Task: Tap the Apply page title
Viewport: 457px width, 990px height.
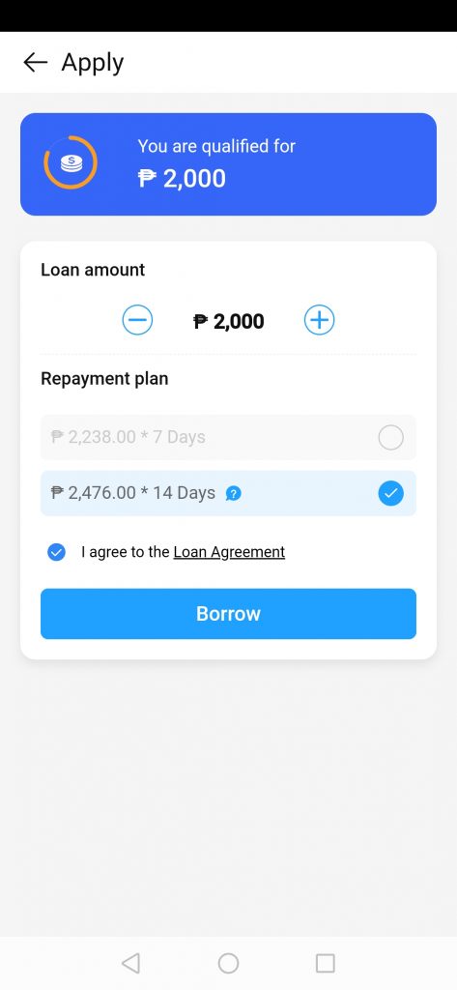Action: (x=92, y=63)
